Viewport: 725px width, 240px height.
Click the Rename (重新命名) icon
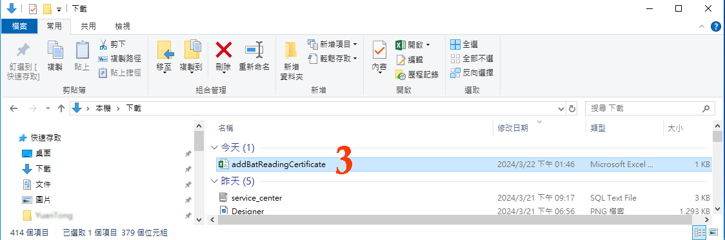[254, 50]
